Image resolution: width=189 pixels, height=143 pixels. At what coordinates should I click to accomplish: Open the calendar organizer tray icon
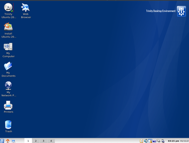(x=150, y=141)
